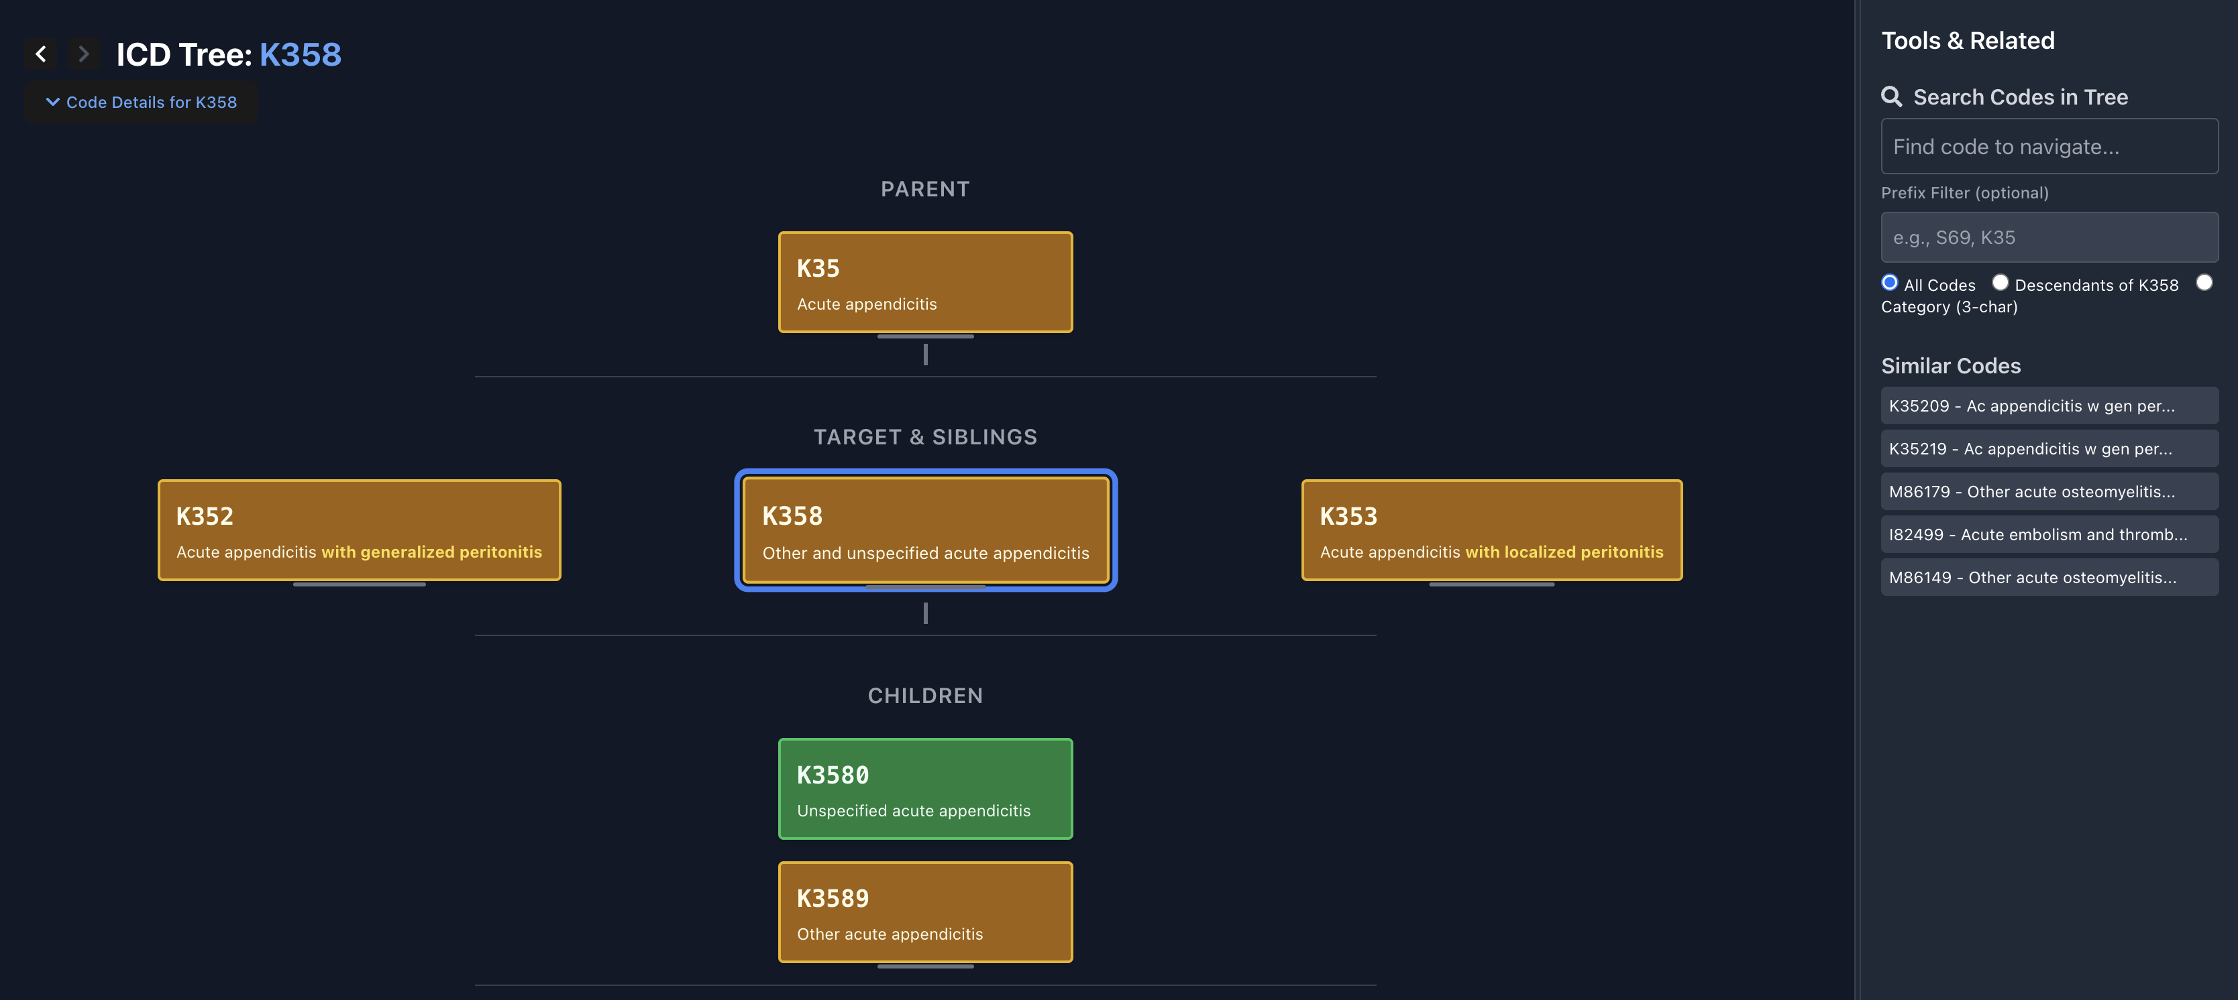Select the highlighted target node K358

click(x=924, y=530)
